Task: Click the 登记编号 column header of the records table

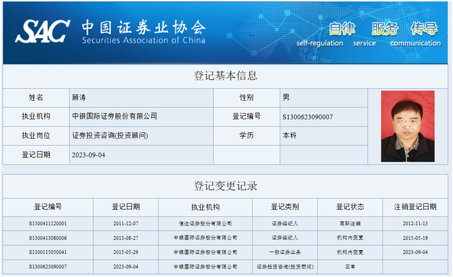Action: point(48,207)
